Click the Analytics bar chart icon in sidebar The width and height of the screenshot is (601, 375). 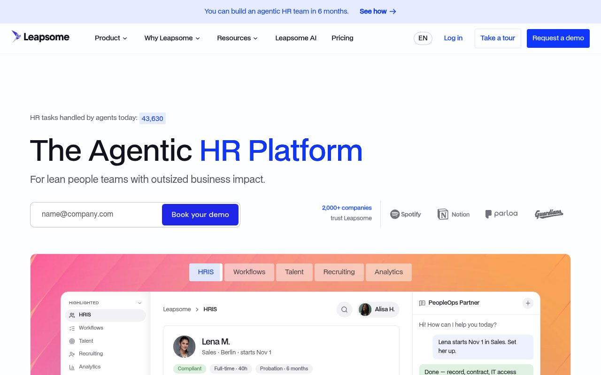pyautogui.click(x=72, y=367)
